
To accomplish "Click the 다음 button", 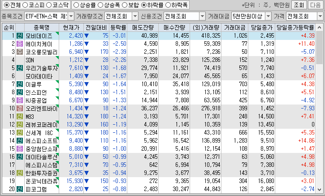I will 316,5.
